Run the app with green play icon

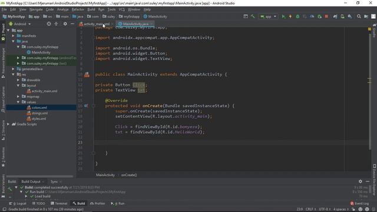(x=283, y=16)
